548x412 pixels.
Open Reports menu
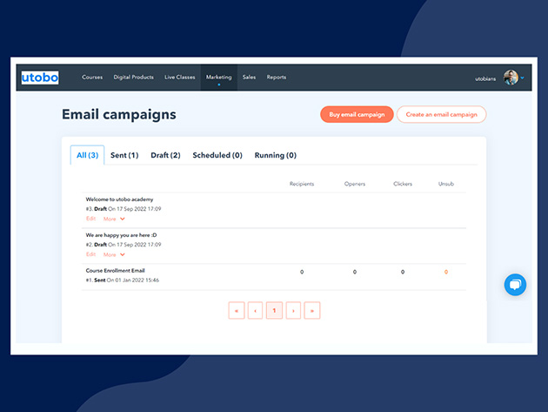click(277, 77)
